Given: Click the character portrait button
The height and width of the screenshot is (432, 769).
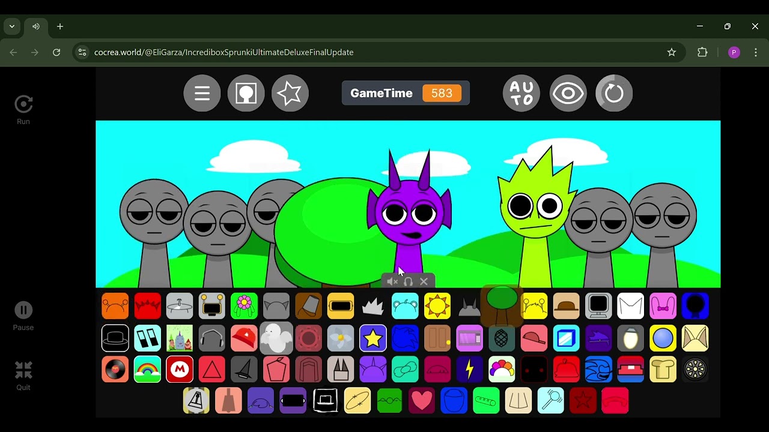Looking at the screenshot, I should point(246,93).
